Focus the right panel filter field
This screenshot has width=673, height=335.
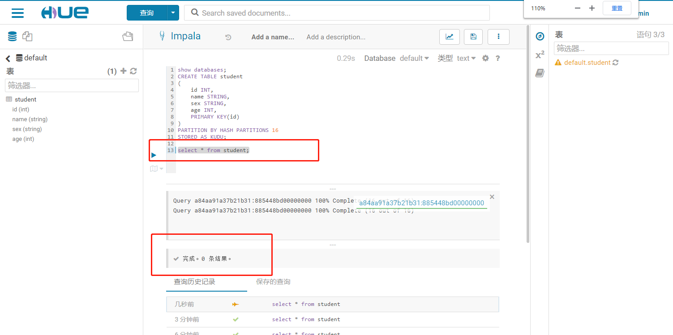pyautogui.click(x=611, y=48)
